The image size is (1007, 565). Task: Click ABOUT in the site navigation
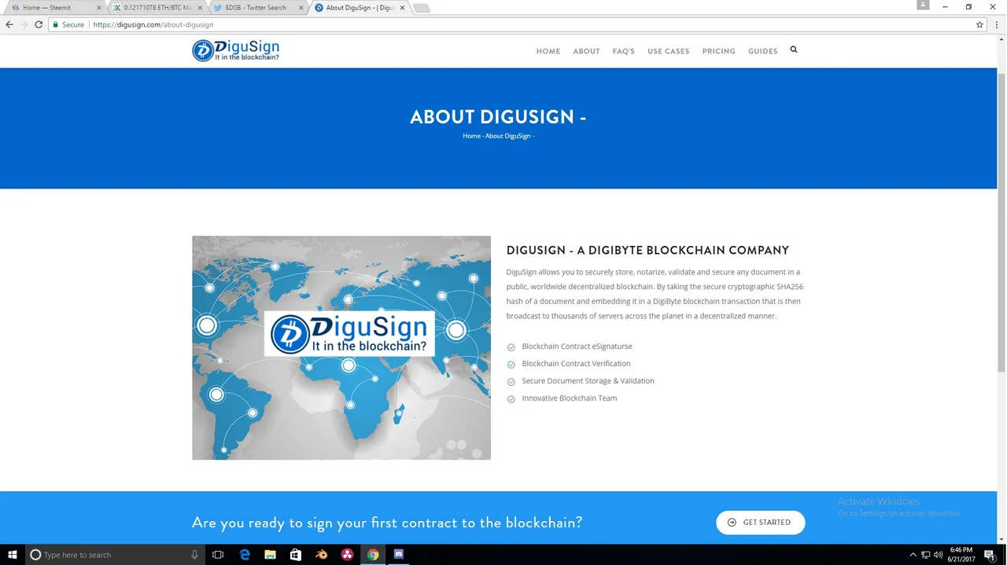586,51
